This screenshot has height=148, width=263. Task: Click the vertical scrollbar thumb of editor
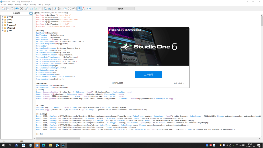click(262, 21)
